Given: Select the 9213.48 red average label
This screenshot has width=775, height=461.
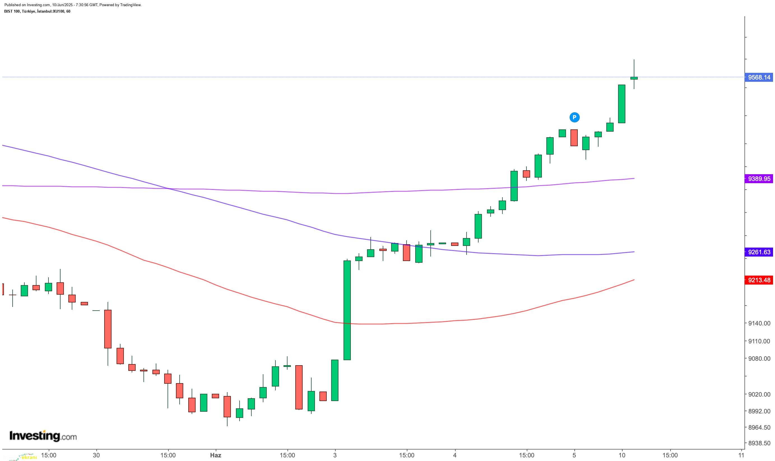Looking at the screenshot, I should pyautogui.click(x=759, y=280).
